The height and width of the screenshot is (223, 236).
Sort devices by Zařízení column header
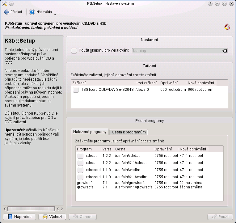(x=103, y=83)
